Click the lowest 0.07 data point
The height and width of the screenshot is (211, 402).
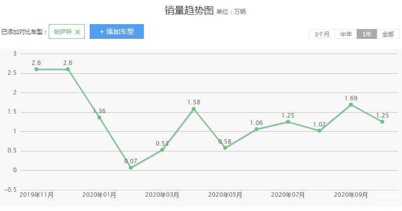[131, 168]
